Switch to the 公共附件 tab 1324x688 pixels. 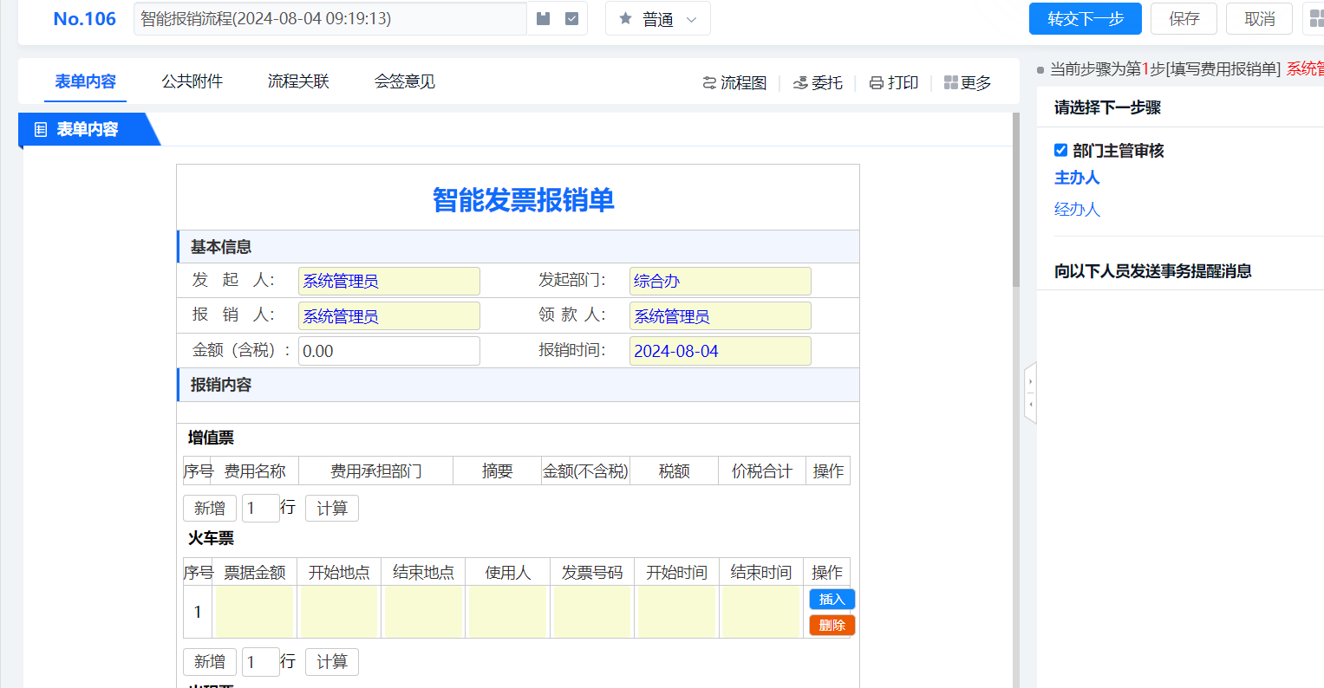pyautogui.click(x=192, y=81)
